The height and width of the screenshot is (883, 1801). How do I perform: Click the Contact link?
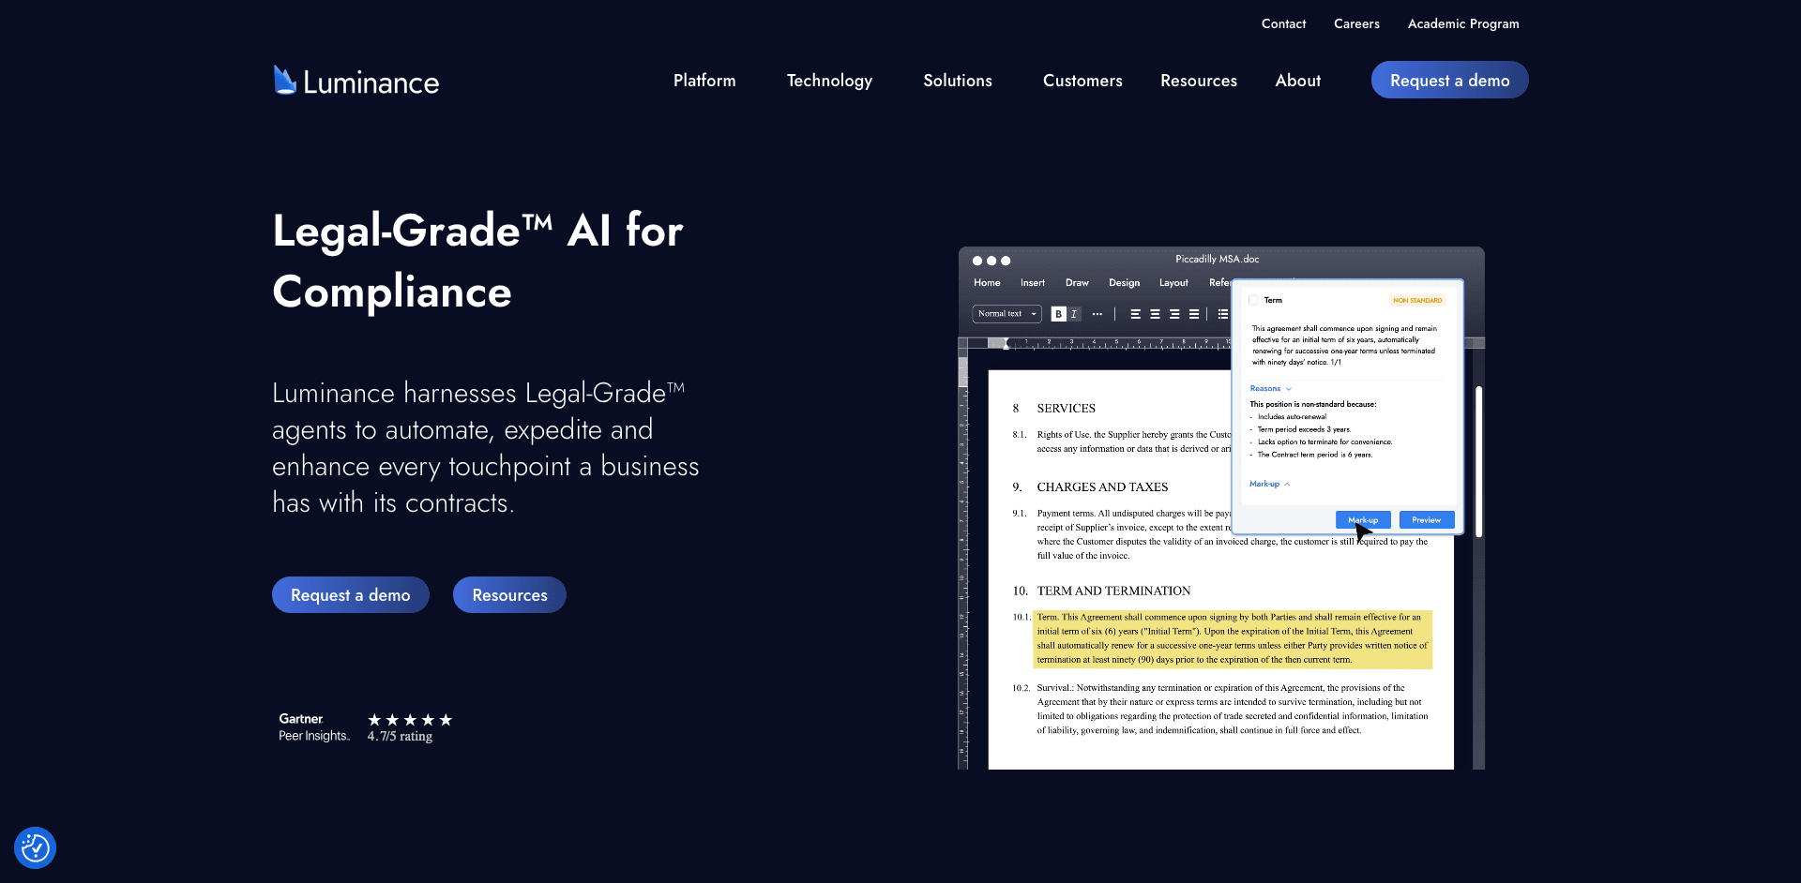[x=1283, y=23]
